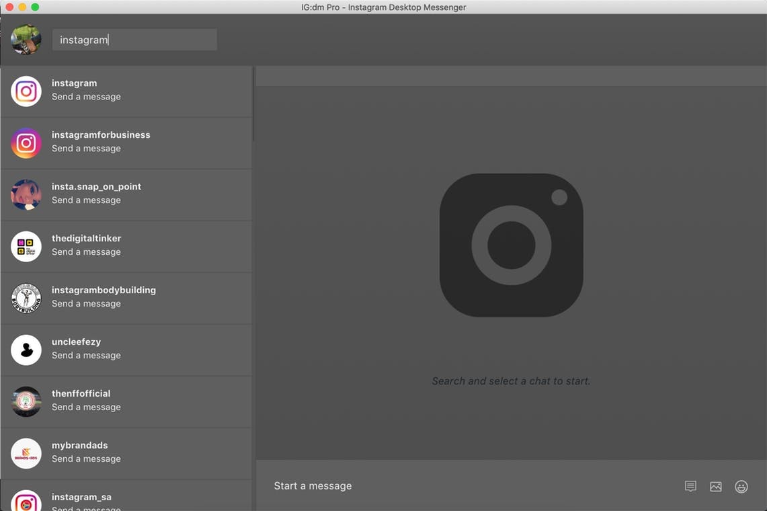
Task: Click mybrandads' profile picture thumbnail
Action: [26, 453]
